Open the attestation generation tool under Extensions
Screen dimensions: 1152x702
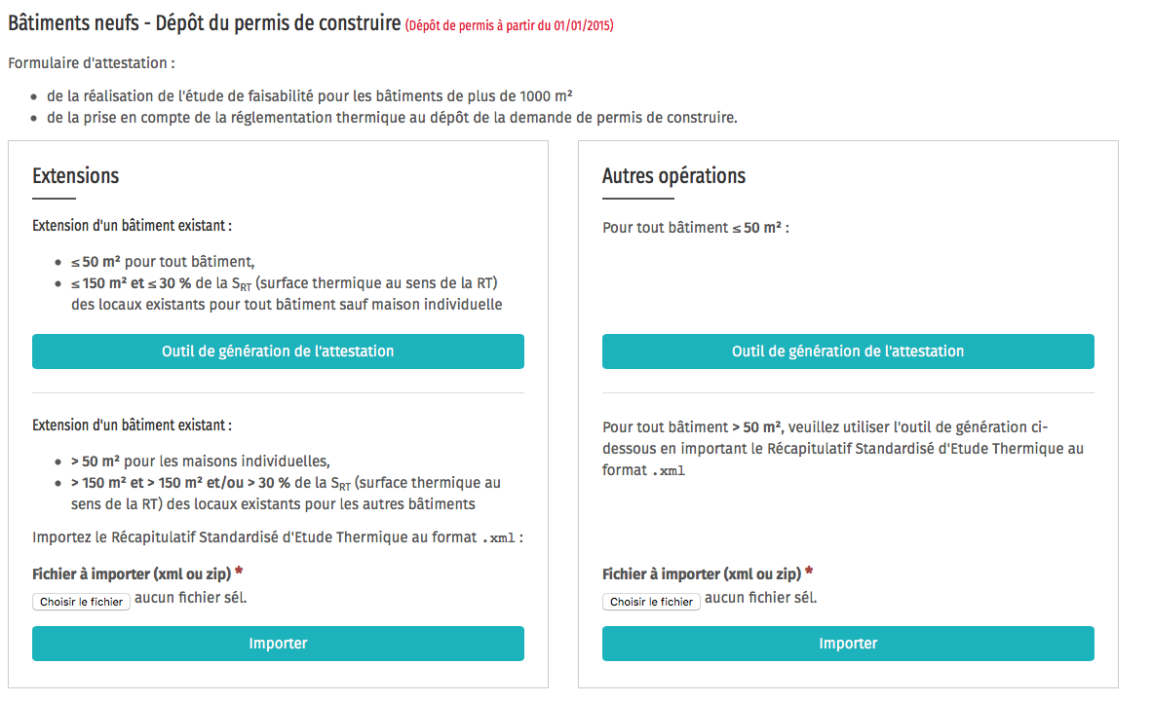278,351
